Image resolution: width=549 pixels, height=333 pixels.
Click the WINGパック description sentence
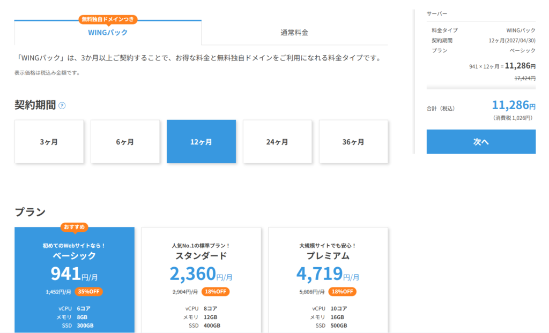click(199, 58)
